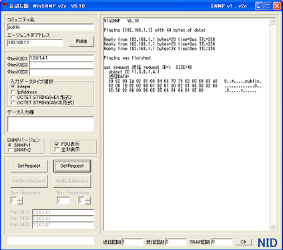Click the status field at bottom left

[51, 241]
